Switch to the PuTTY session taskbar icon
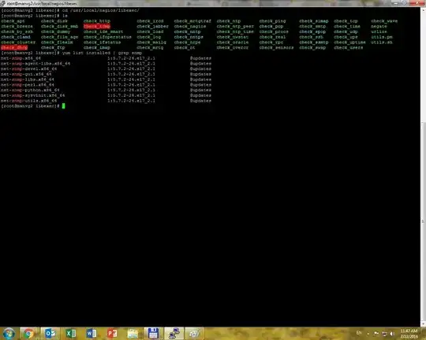Viewport: 426px width, 340px height. click(174, 334)
